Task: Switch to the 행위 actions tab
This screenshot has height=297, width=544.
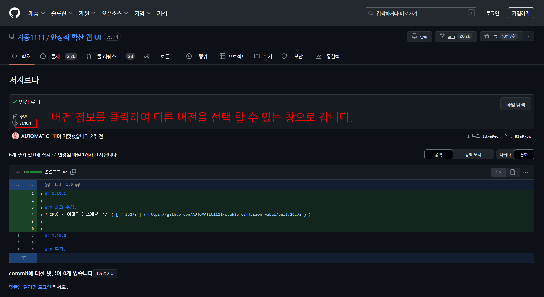Action: coord(197,56)
